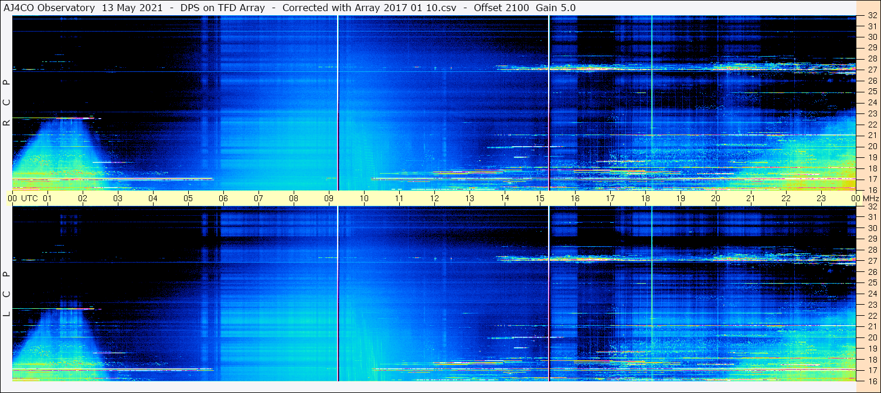Select the 12 UTC time label
Screen dimensions: 881x393
coord(434,198)
